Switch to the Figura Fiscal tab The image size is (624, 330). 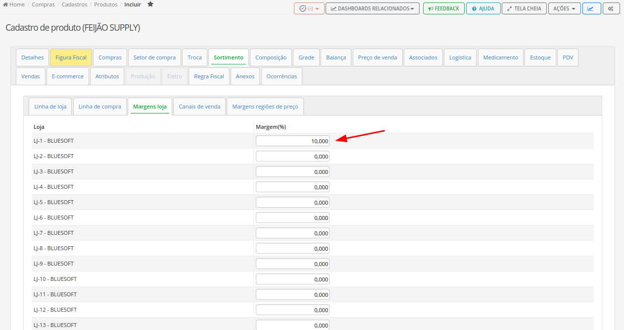[x=71, y=57]
